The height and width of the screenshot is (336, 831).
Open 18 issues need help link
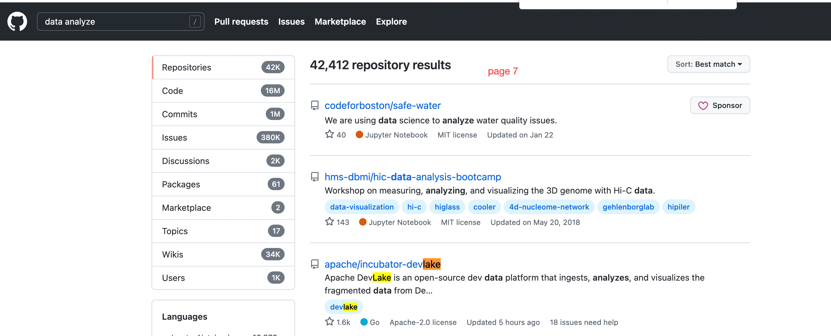(584, 322)
